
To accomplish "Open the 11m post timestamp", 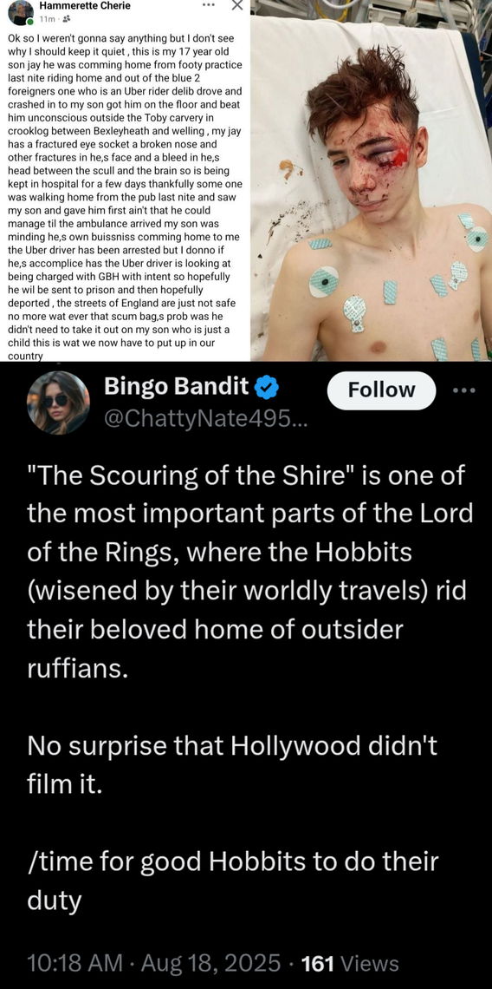I will pyautogui.click(x=48, y=19).
